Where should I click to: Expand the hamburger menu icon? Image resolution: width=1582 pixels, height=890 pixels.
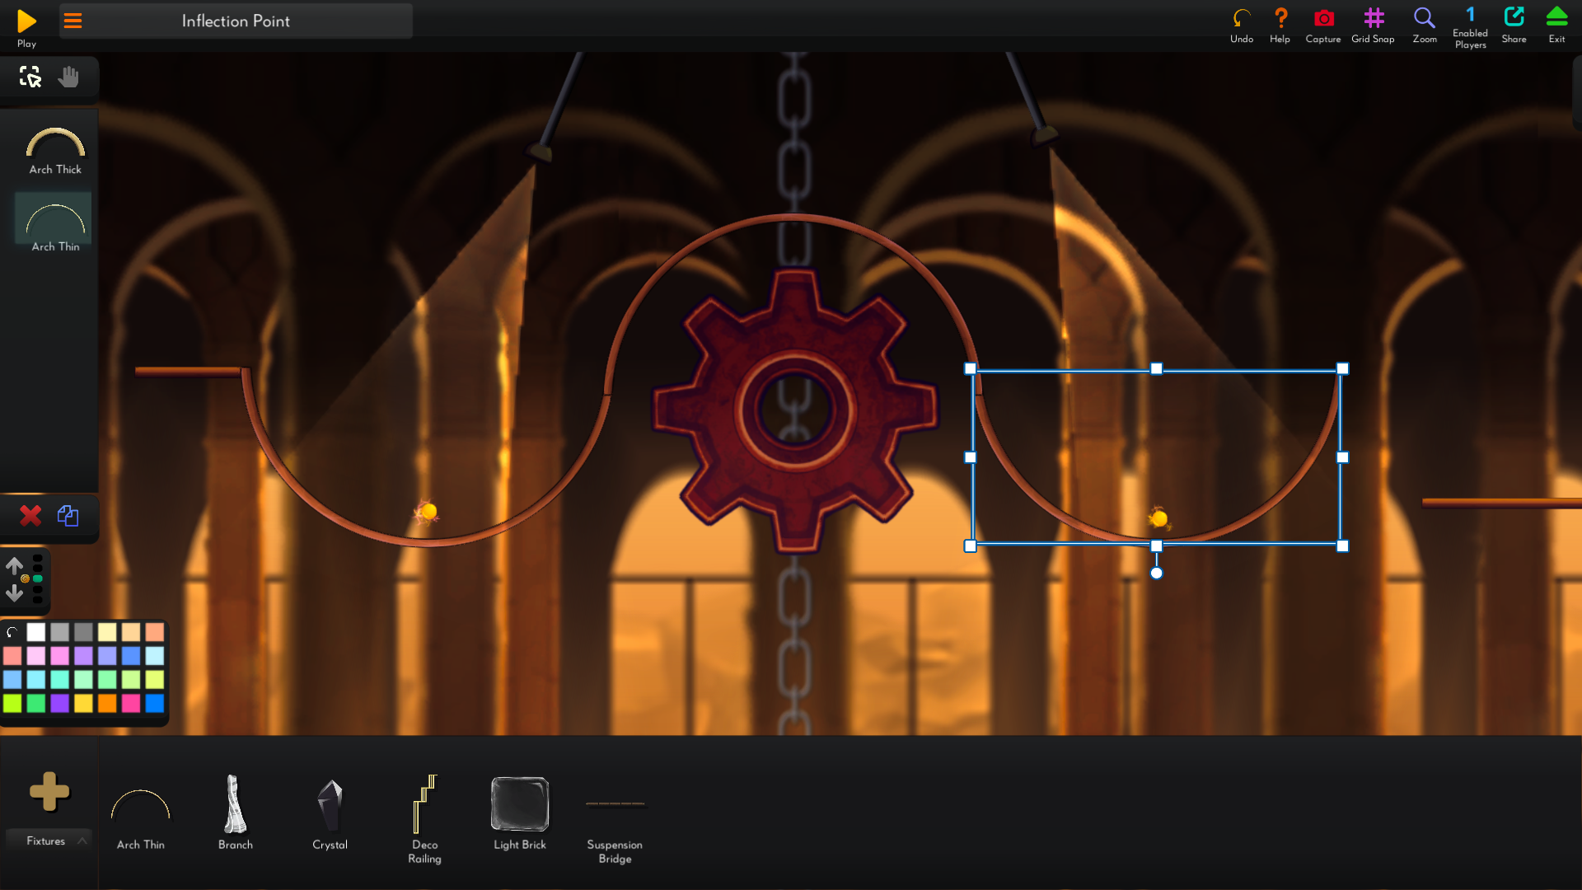pyautogui.click(x=73, y=20)
